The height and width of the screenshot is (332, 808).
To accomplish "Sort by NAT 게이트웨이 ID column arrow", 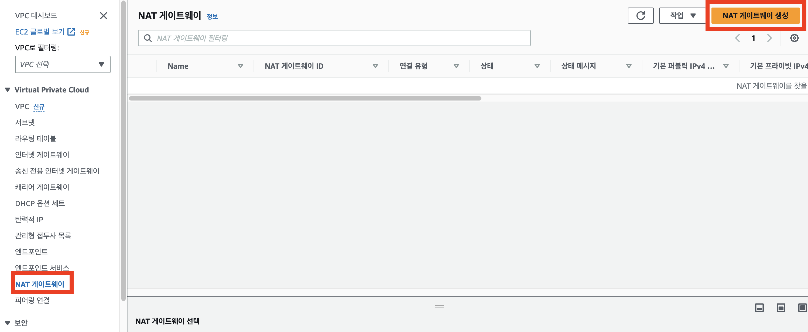I will 375,66.
